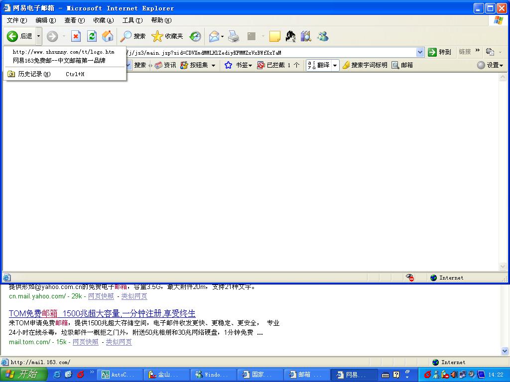The width and height of the screenshot is (510, 382).
Task: Click the Research book icon
Action: [306, 36]
